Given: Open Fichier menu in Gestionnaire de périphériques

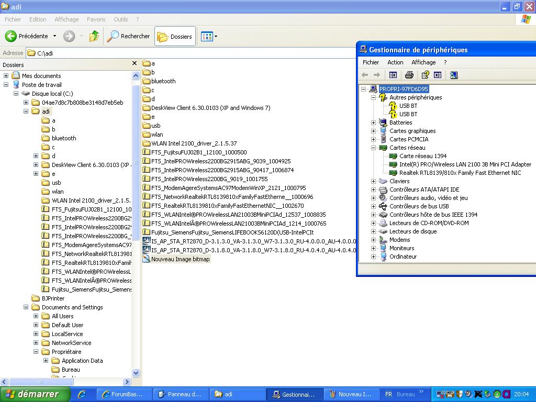Looking at the screenshot, I should (x=371, y=62).
